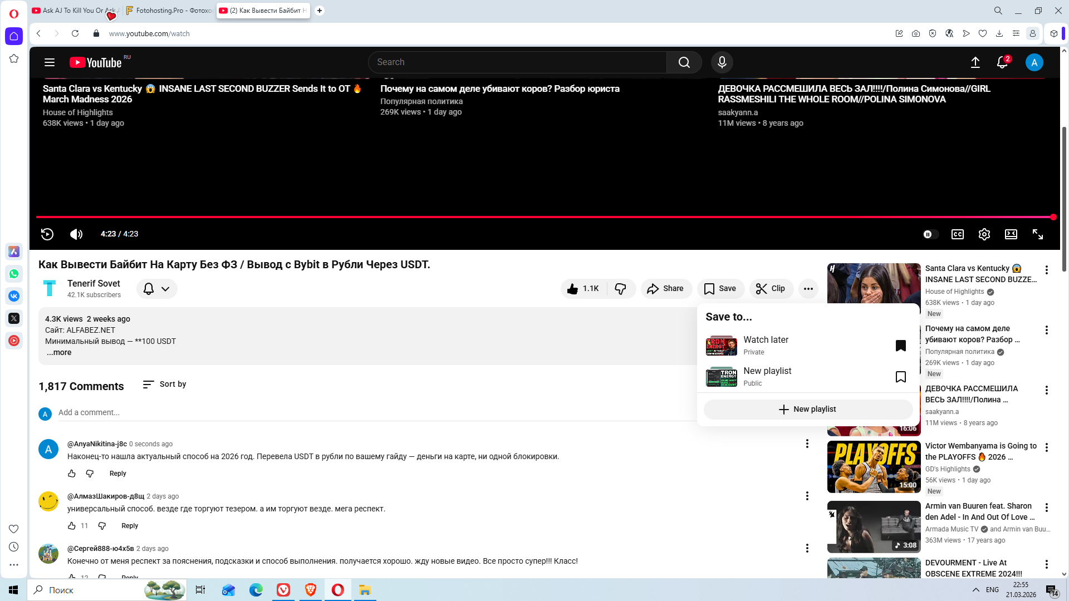Open YouTube notifications bell
This screenshot has height=601, width=1069.
click(1002, 62)
